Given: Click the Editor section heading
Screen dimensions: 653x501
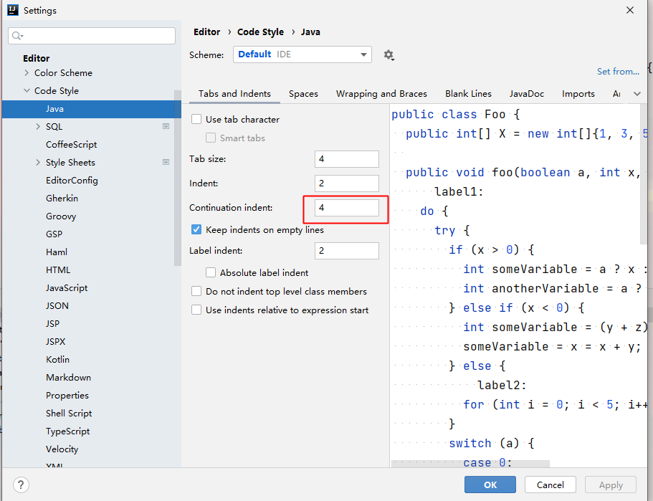Looking at the screenshot, I should (x=37, y=58).
